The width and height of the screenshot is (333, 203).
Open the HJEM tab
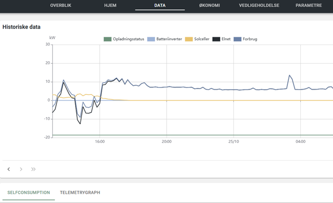(110, 5)
